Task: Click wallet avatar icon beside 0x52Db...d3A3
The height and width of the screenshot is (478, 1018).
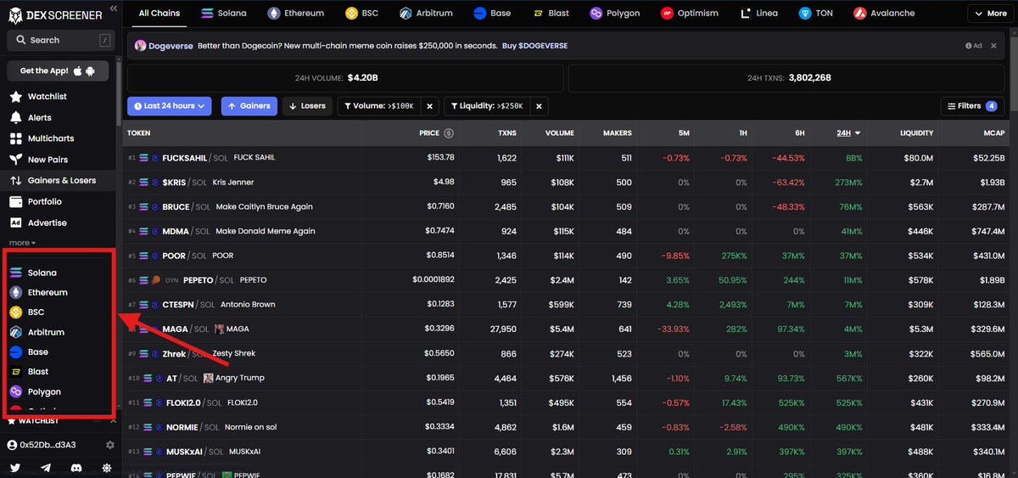Action: (x=13, y=445)
